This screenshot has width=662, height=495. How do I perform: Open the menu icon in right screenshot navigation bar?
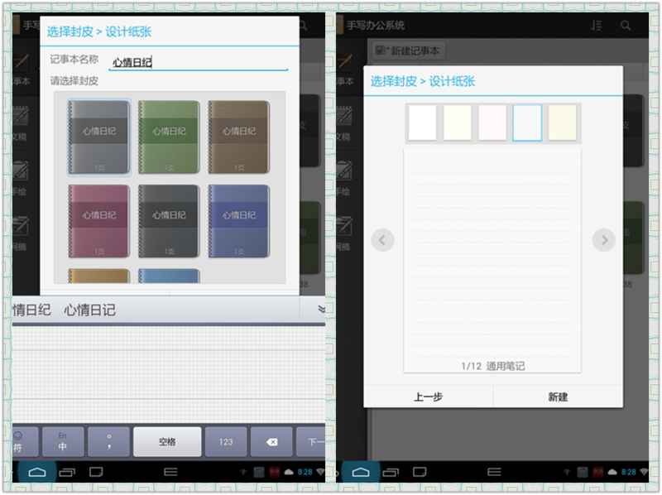pyautogui.click(x=494, y=472)
